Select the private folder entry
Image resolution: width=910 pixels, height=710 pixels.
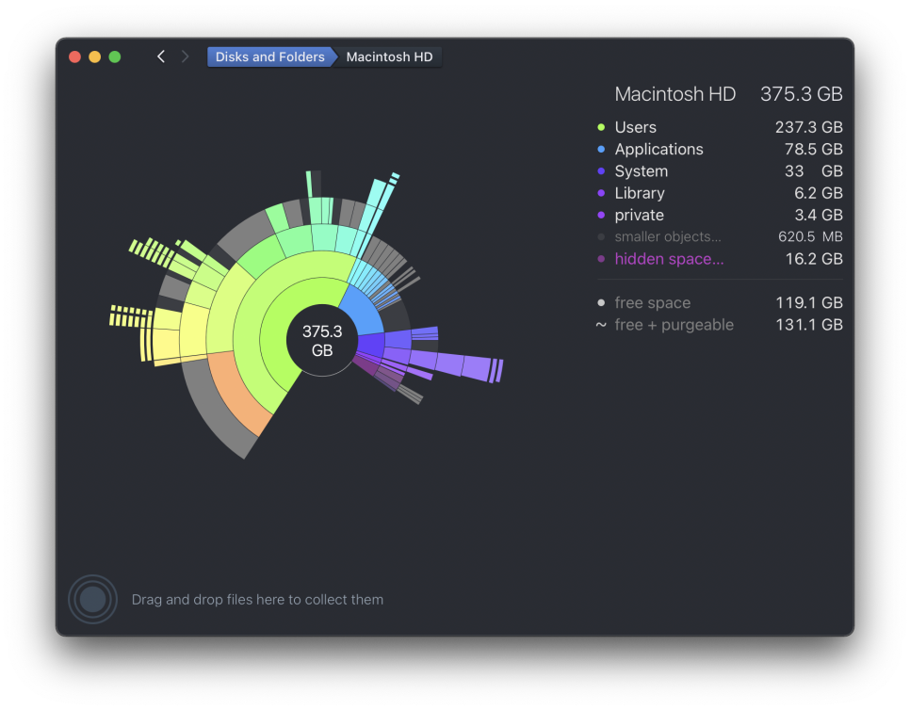coord(720,216)
